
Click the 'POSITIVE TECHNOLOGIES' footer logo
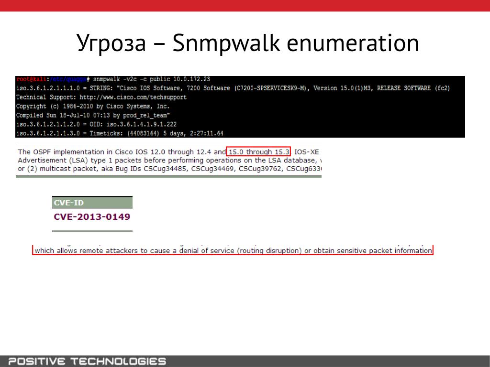[87, 362]
